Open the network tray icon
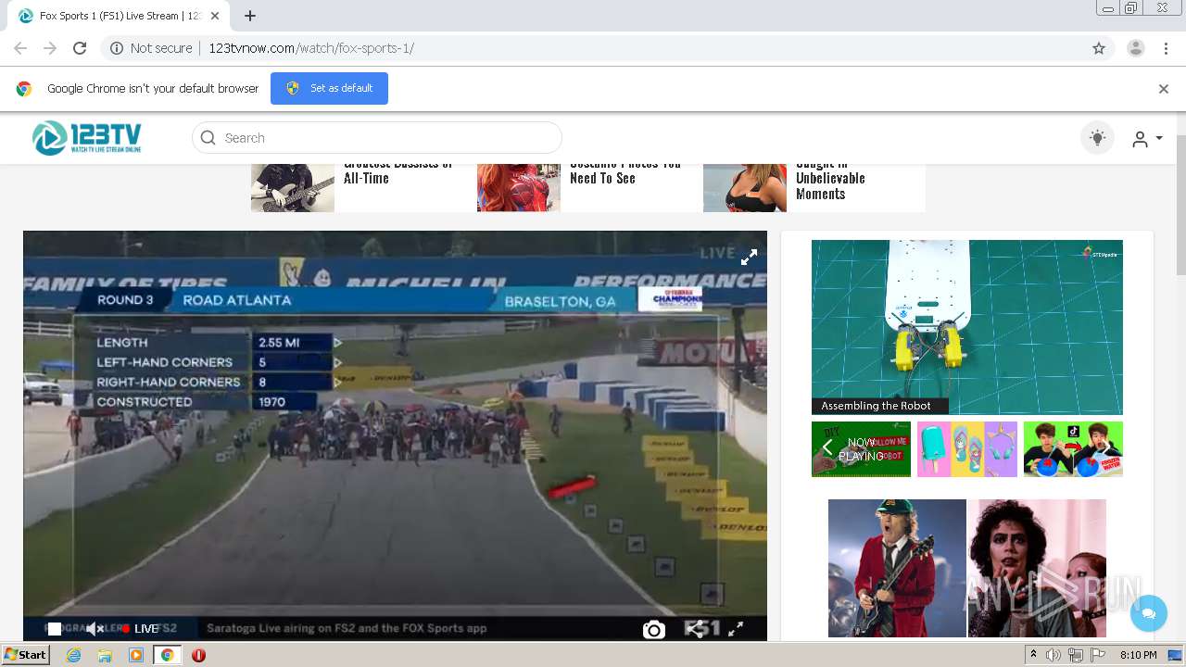 1075,655
